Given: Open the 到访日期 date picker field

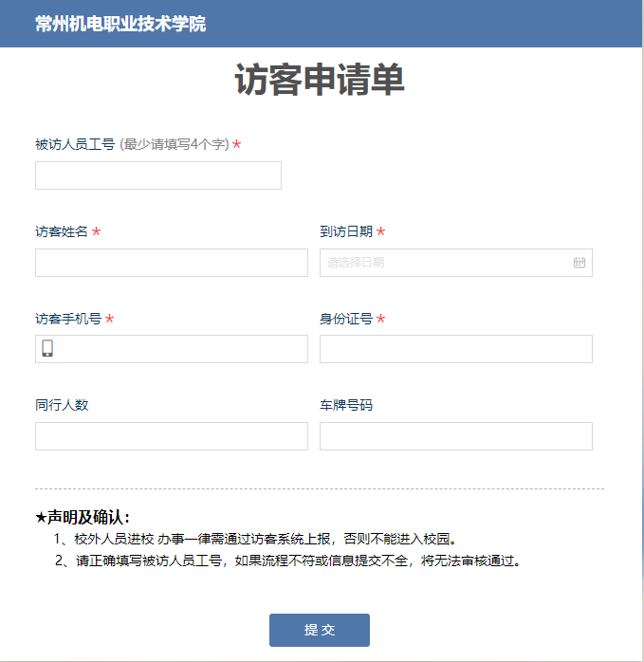Looking at the screenshot, I should coord(446,263).
